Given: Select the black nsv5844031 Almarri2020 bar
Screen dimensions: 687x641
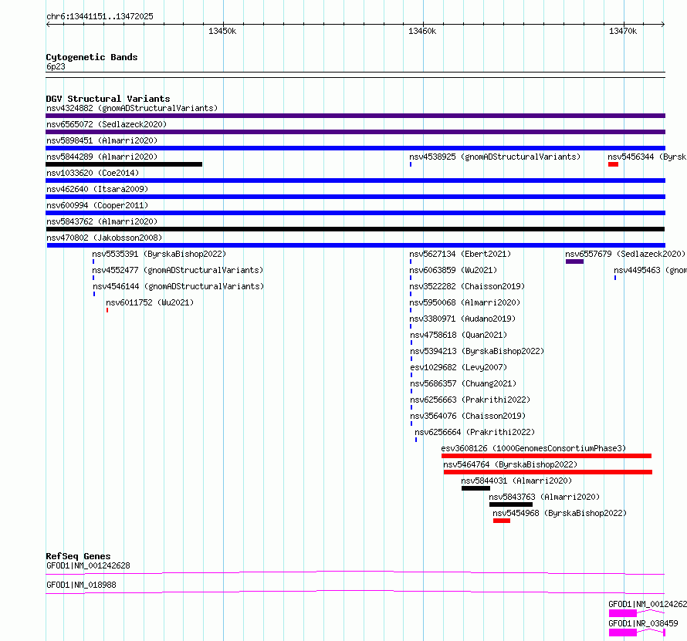Looking at the screenshot, I should [475, 488].
